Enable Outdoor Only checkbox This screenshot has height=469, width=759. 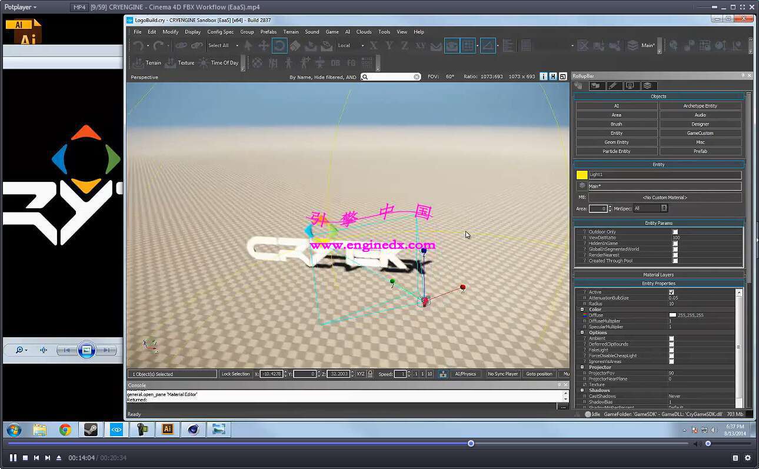[x=675, y=232]
